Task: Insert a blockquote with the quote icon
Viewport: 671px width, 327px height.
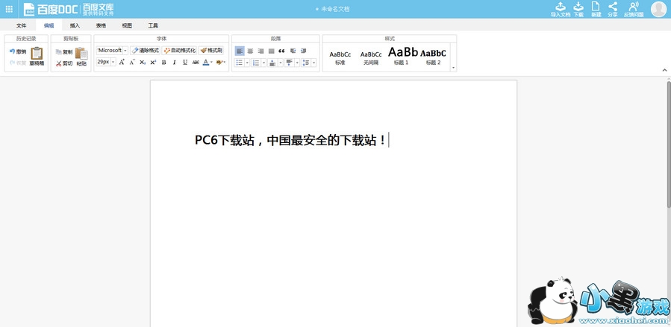Action: [281, 51]
